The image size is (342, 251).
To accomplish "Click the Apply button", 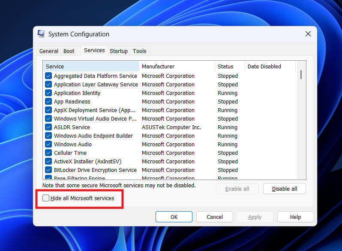I will click(x=255, y=217).
